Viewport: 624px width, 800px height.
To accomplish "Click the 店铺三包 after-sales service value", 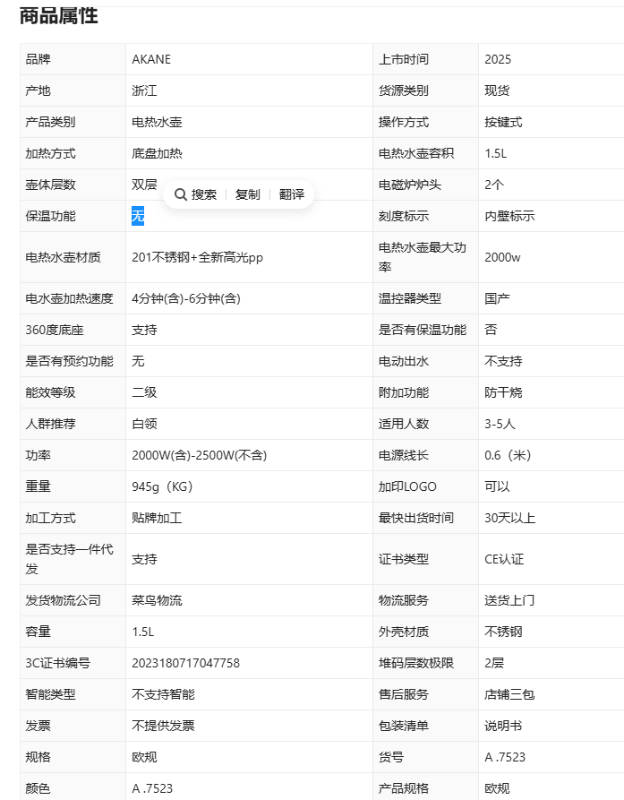I will (509, 694).
